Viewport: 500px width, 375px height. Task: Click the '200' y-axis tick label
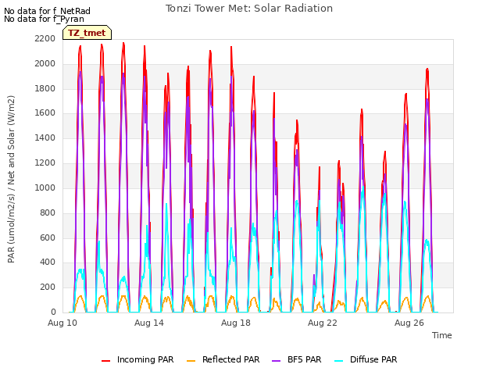click(48, 287)
